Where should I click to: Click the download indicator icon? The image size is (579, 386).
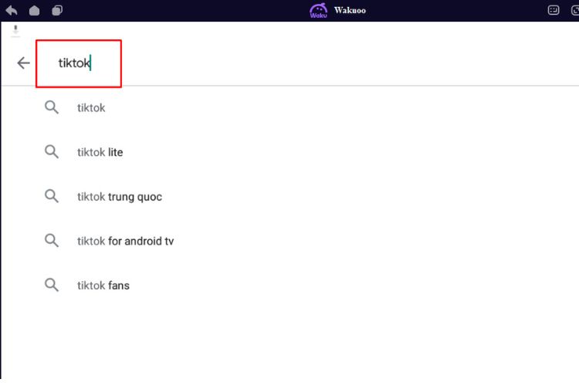[15, 30]
